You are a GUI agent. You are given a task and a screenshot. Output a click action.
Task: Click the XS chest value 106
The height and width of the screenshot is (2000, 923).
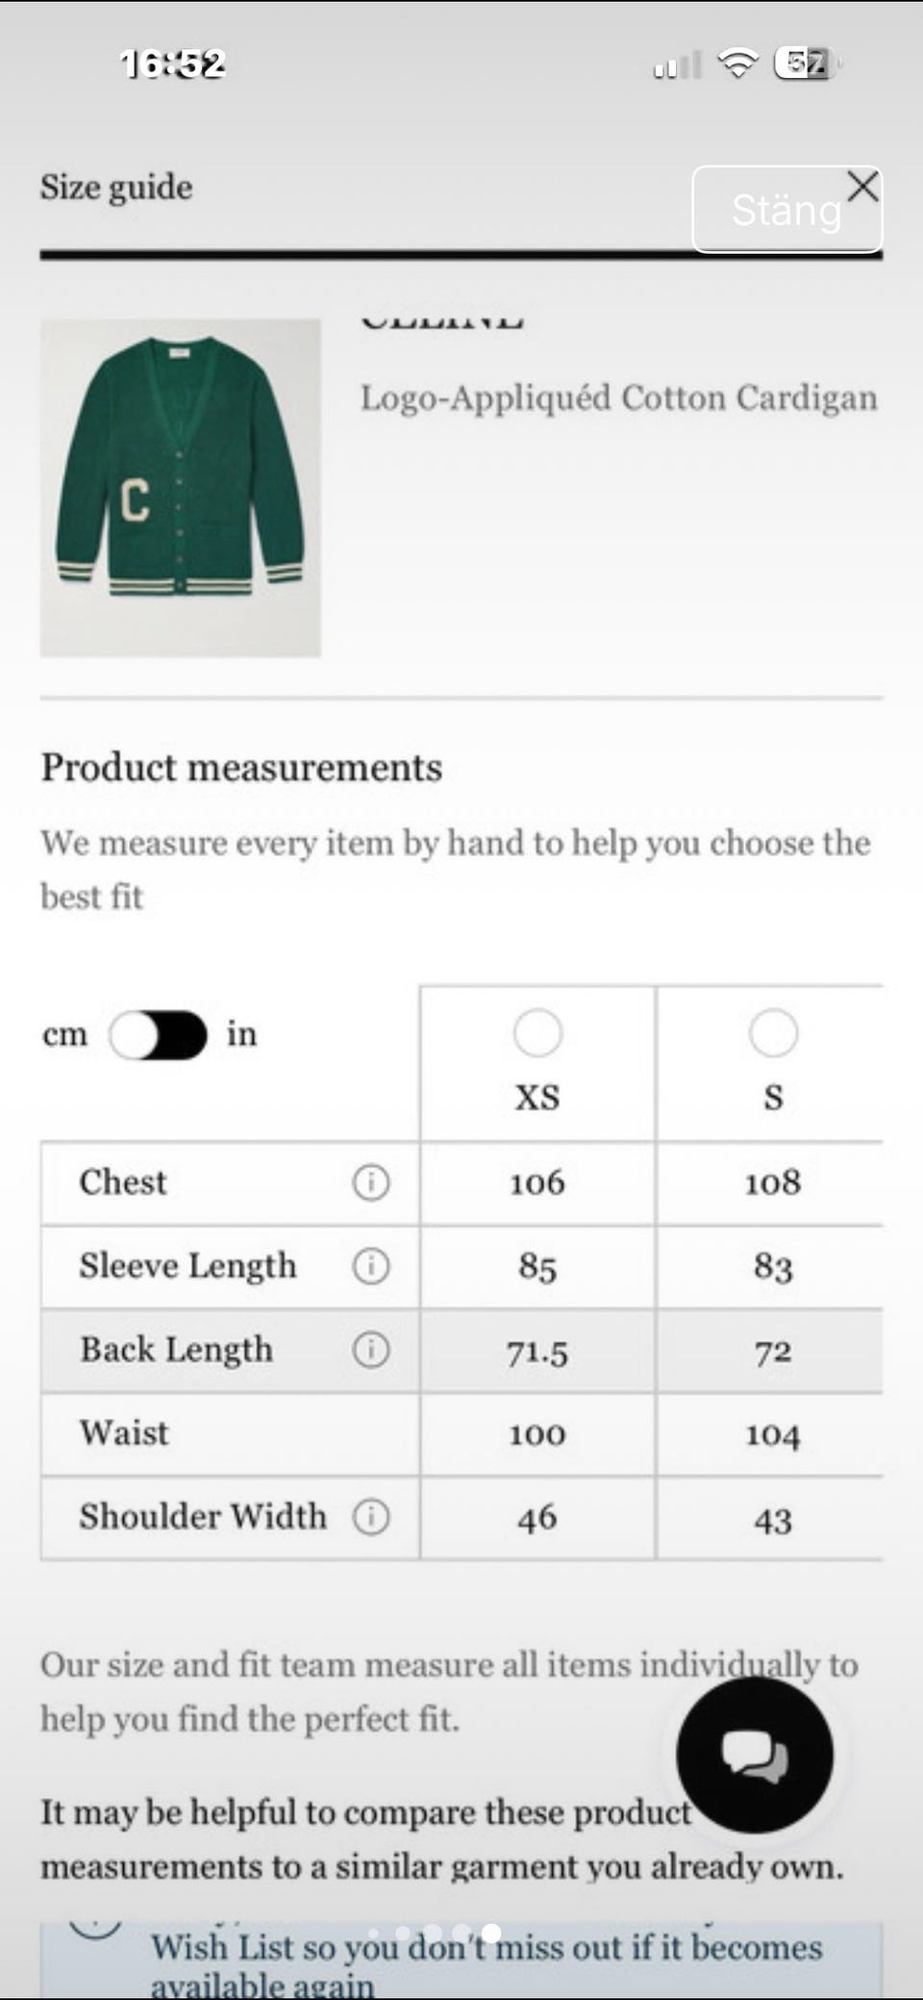[x=537, y=1182]
